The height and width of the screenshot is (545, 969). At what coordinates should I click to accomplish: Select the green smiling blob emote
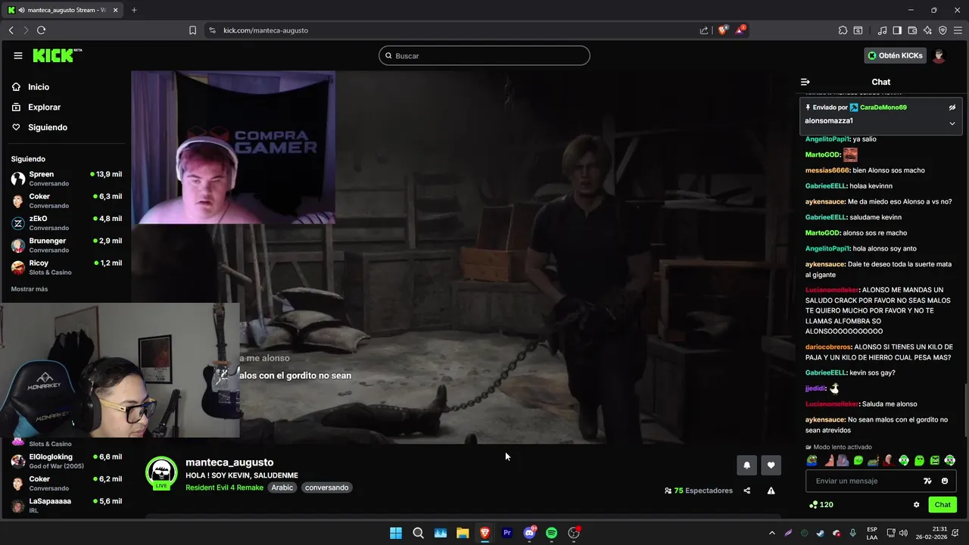click(x=858, y=460)
